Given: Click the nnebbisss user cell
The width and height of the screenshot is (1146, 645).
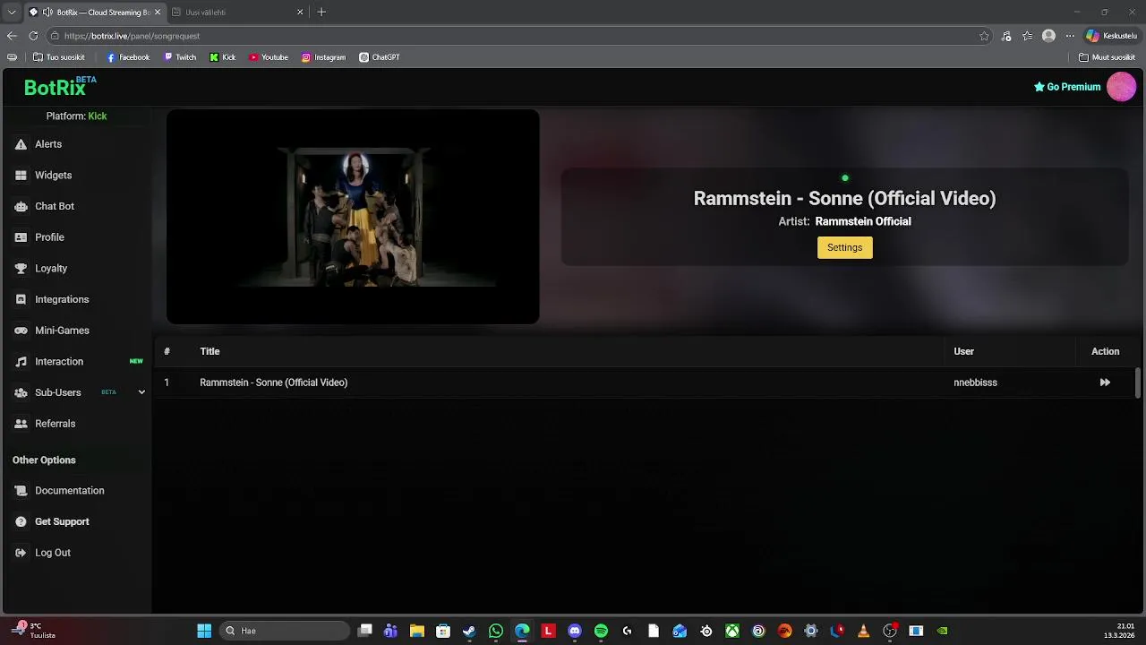Looking at the screenshot, I should (975, 383).
